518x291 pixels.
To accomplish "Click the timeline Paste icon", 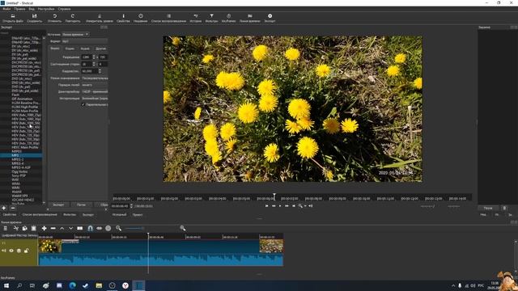I will [x=34, y=228].
